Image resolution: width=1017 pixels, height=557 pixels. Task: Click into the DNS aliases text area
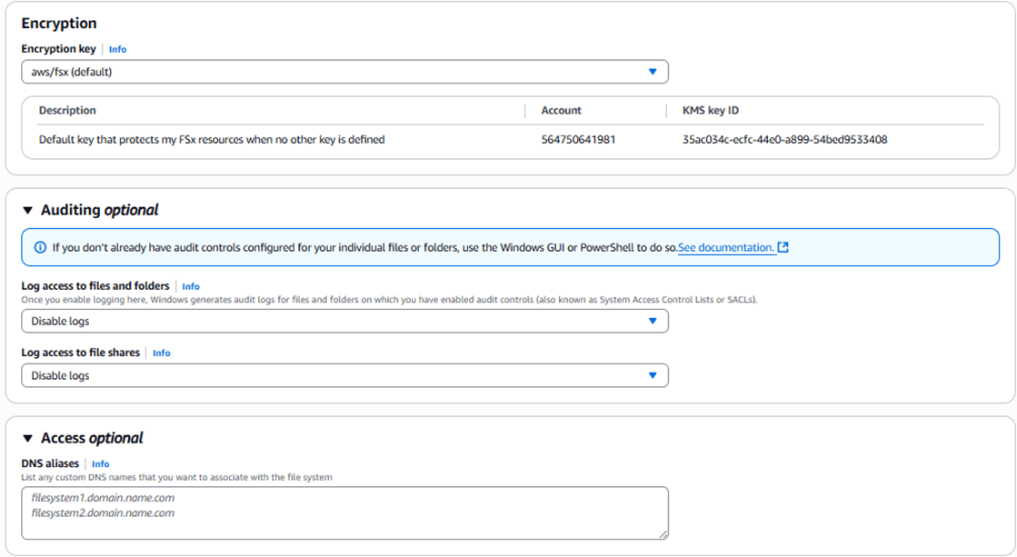tap(344, 512)
